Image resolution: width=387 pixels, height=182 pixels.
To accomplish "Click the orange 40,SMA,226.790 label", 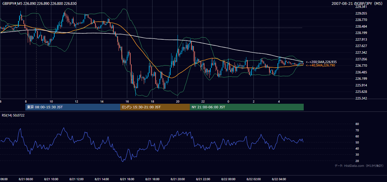I will [x=320, y=65].
